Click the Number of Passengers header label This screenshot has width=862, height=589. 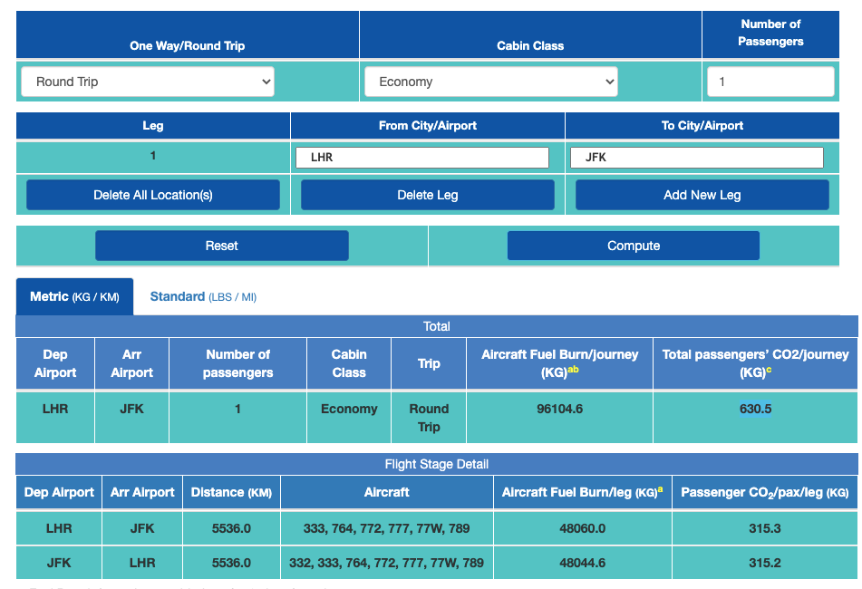click(770, 33)
